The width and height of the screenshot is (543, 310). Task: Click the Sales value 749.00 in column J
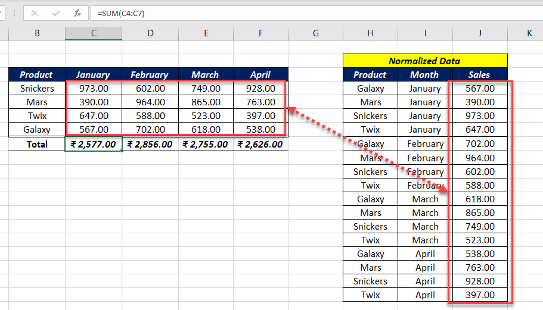[480, 226]
